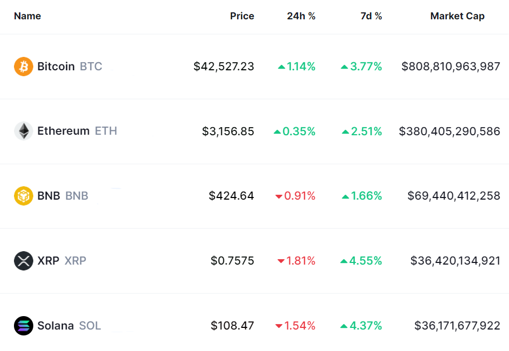
Task: Click XRP's 7d change of 4.55%
Action: click(x=366, y=261)
